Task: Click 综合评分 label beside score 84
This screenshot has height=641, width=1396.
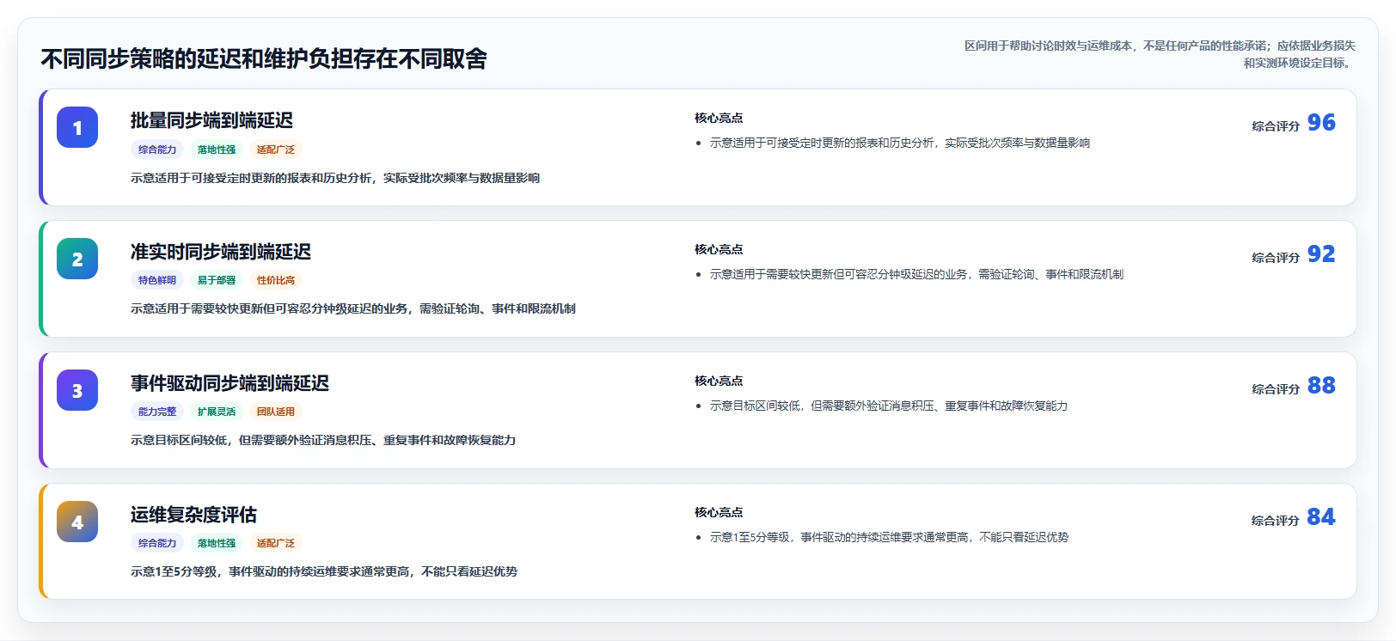Action: coord(1276,521)
